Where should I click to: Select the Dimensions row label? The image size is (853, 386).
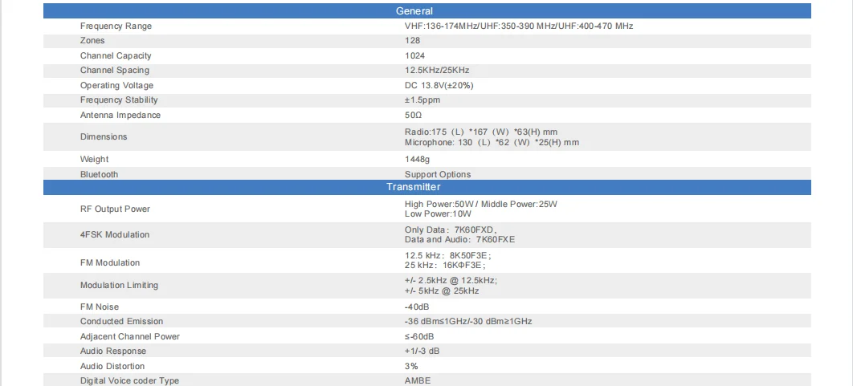[104, 137]
